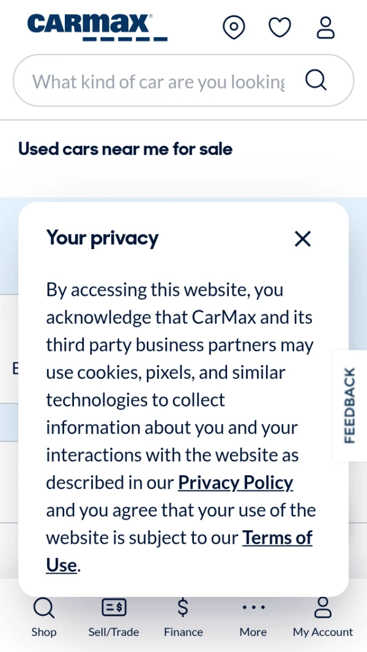Click the profile icon in the header
The height and width of the screenshot is (652, 367).
(x=325, y=28)
